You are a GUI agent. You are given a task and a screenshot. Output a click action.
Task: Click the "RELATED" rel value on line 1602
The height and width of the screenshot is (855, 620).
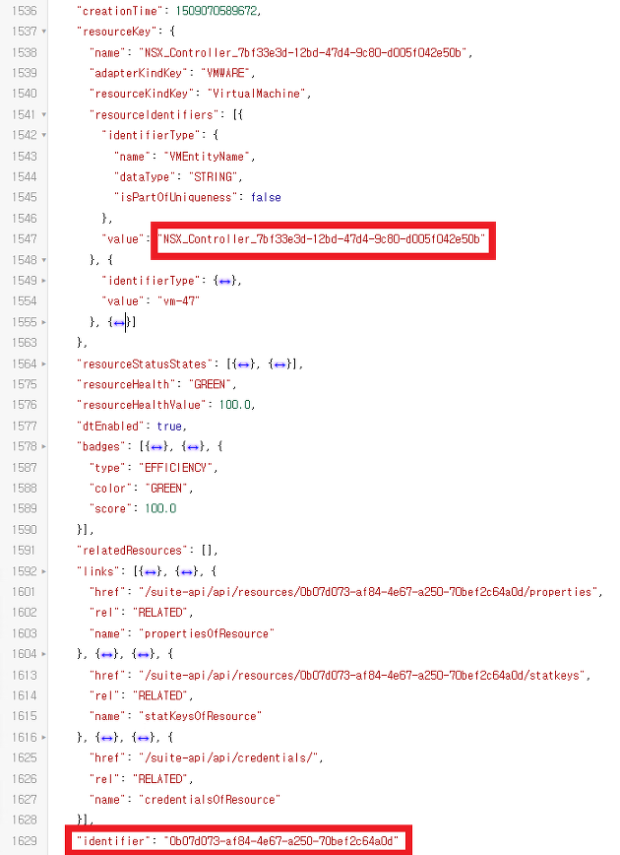pyautogui.click(x=160, y=613)
